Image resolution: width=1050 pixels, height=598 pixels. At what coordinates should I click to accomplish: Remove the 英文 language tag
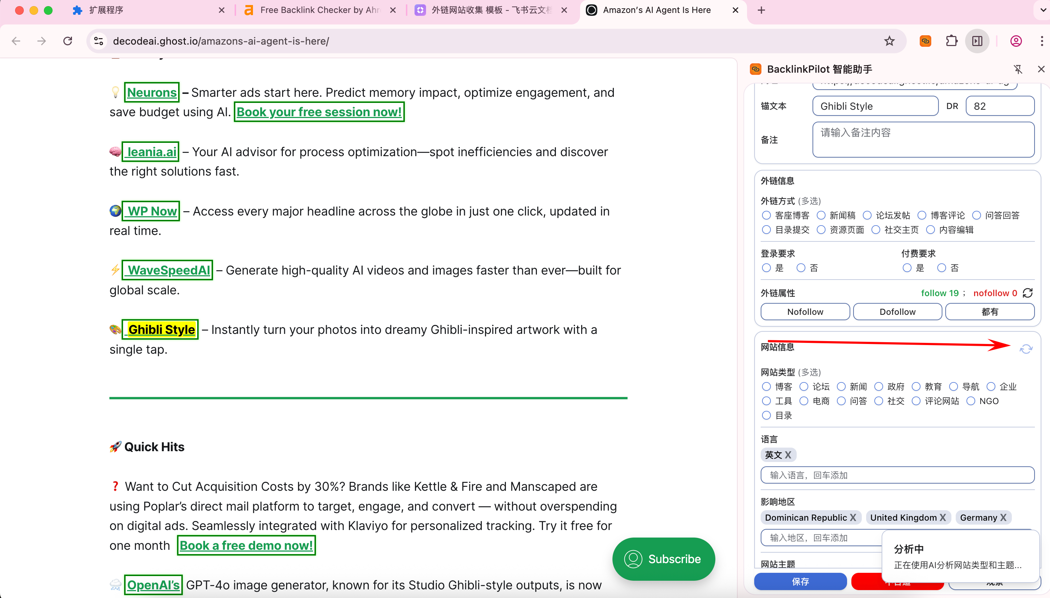[x=788, y=455]
